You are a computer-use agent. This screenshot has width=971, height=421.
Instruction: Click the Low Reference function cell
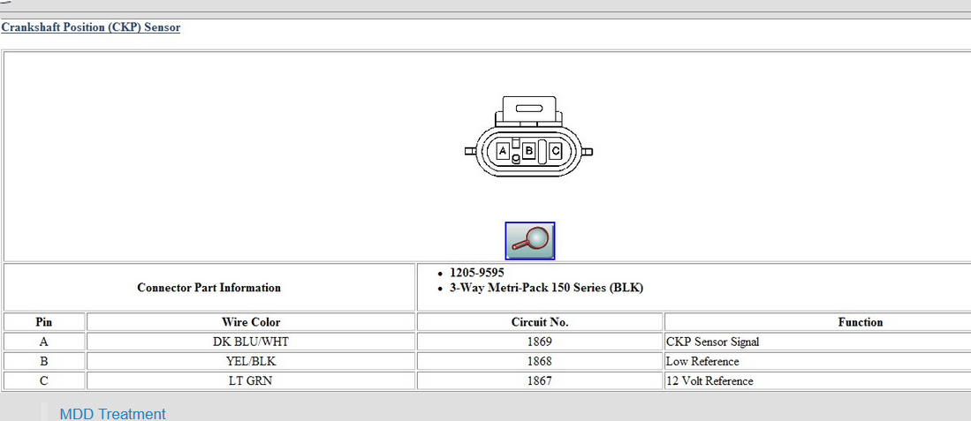point(818,361)
